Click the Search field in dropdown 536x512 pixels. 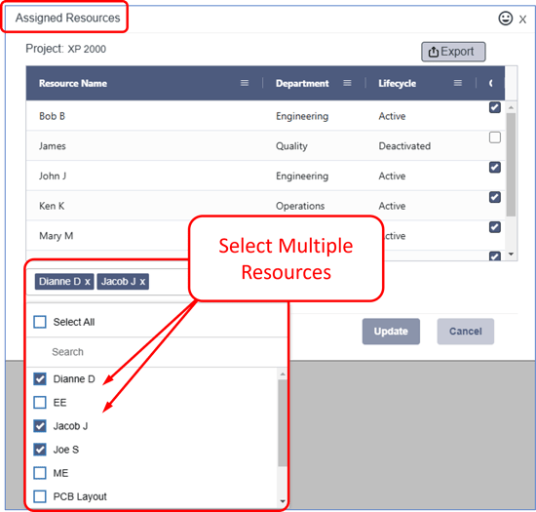157,352
